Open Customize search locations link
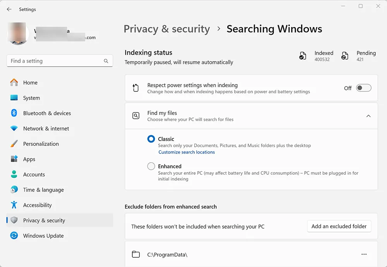The height and width of the screenshot is (267, 387). coord(187,152)
